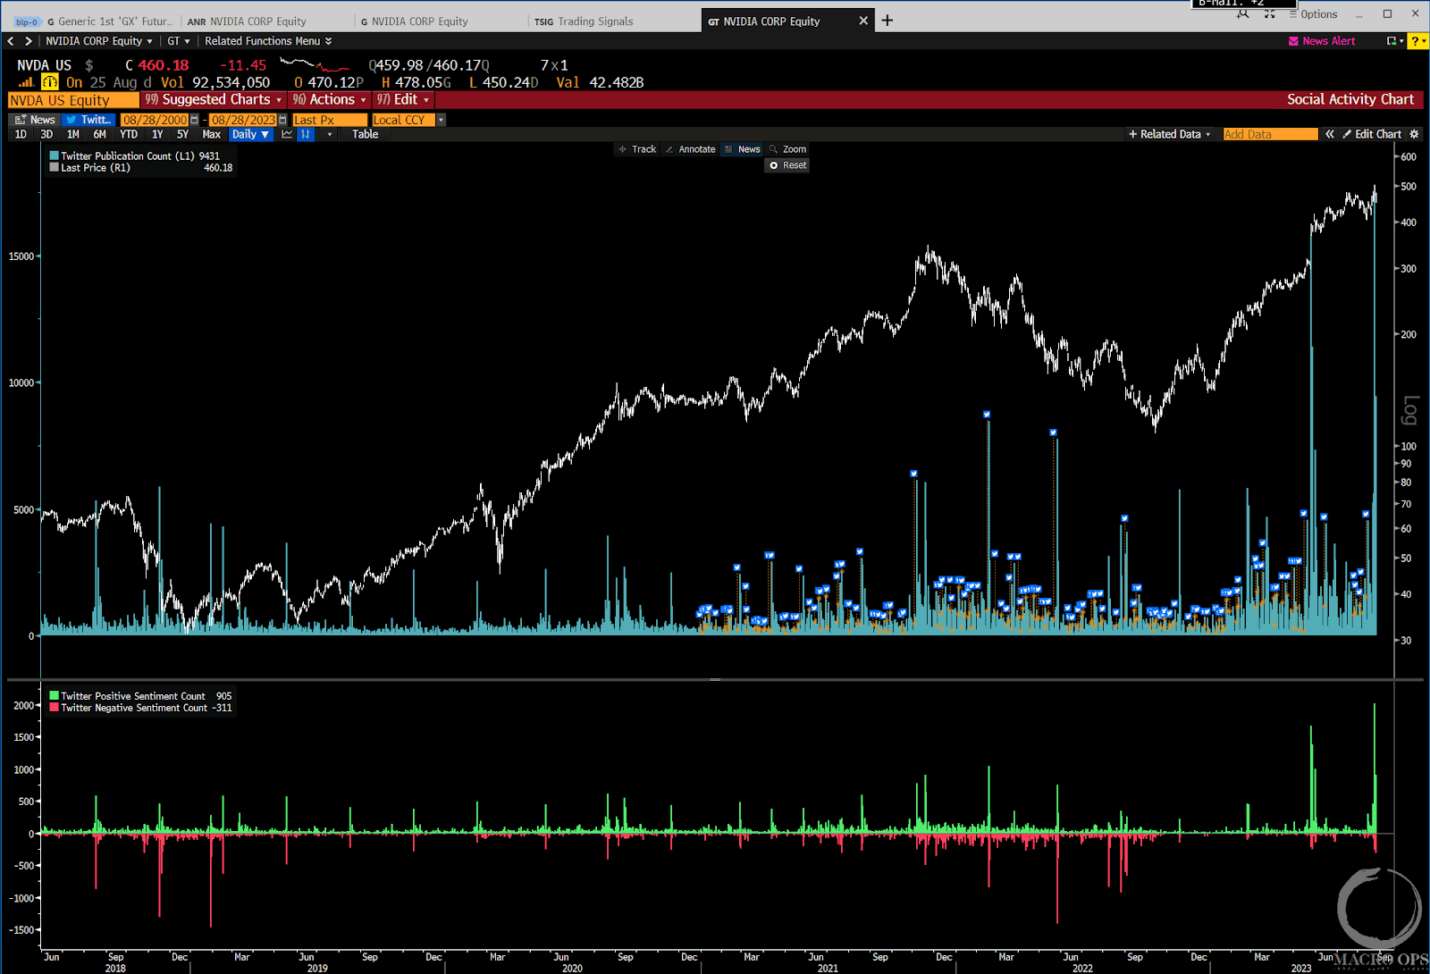Switch to line chart type icon
1430x974 pixels.
pyautogui.click(x=287, y=134)
